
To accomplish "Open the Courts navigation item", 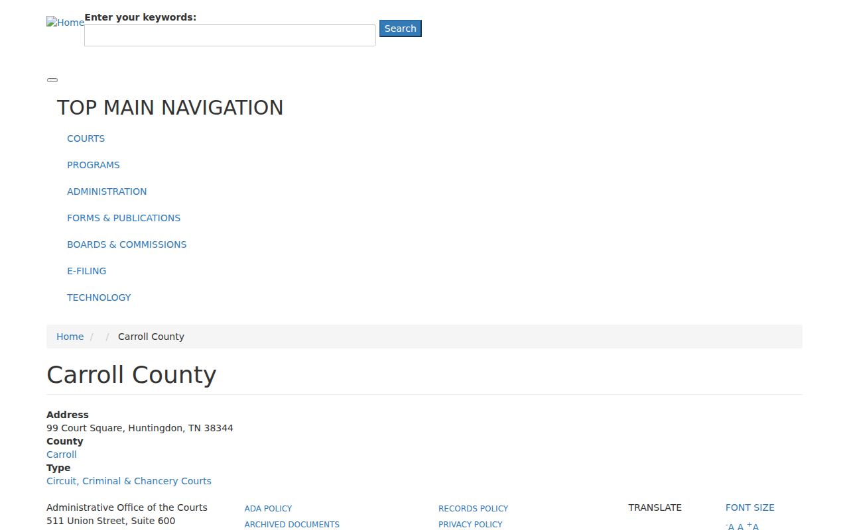I will point(86,138).
